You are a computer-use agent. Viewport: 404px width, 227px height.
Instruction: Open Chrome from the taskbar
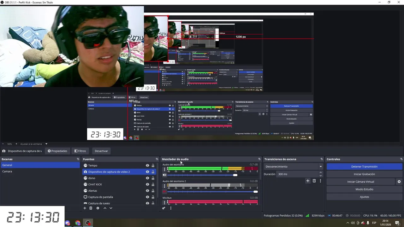click(78, 223)
